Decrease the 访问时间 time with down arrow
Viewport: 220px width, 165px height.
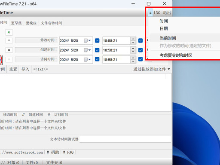(133, 61)
